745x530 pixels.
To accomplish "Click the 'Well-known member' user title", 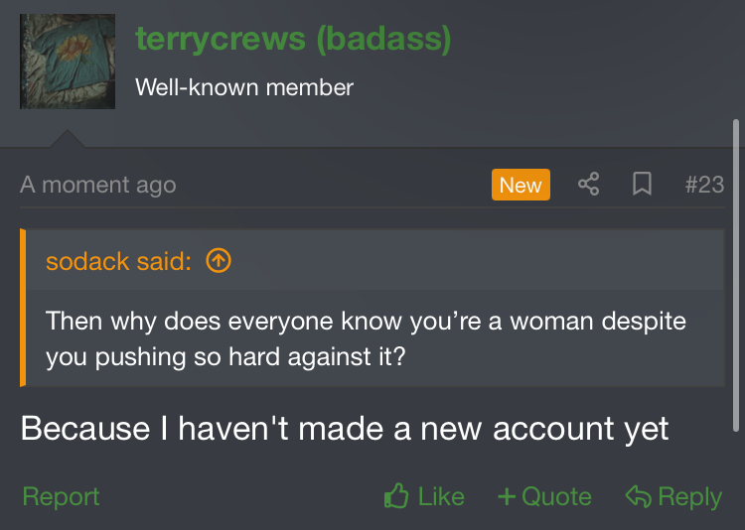I will point(244,87).
